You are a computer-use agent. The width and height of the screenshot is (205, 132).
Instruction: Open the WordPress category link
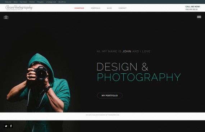[62, 2]
